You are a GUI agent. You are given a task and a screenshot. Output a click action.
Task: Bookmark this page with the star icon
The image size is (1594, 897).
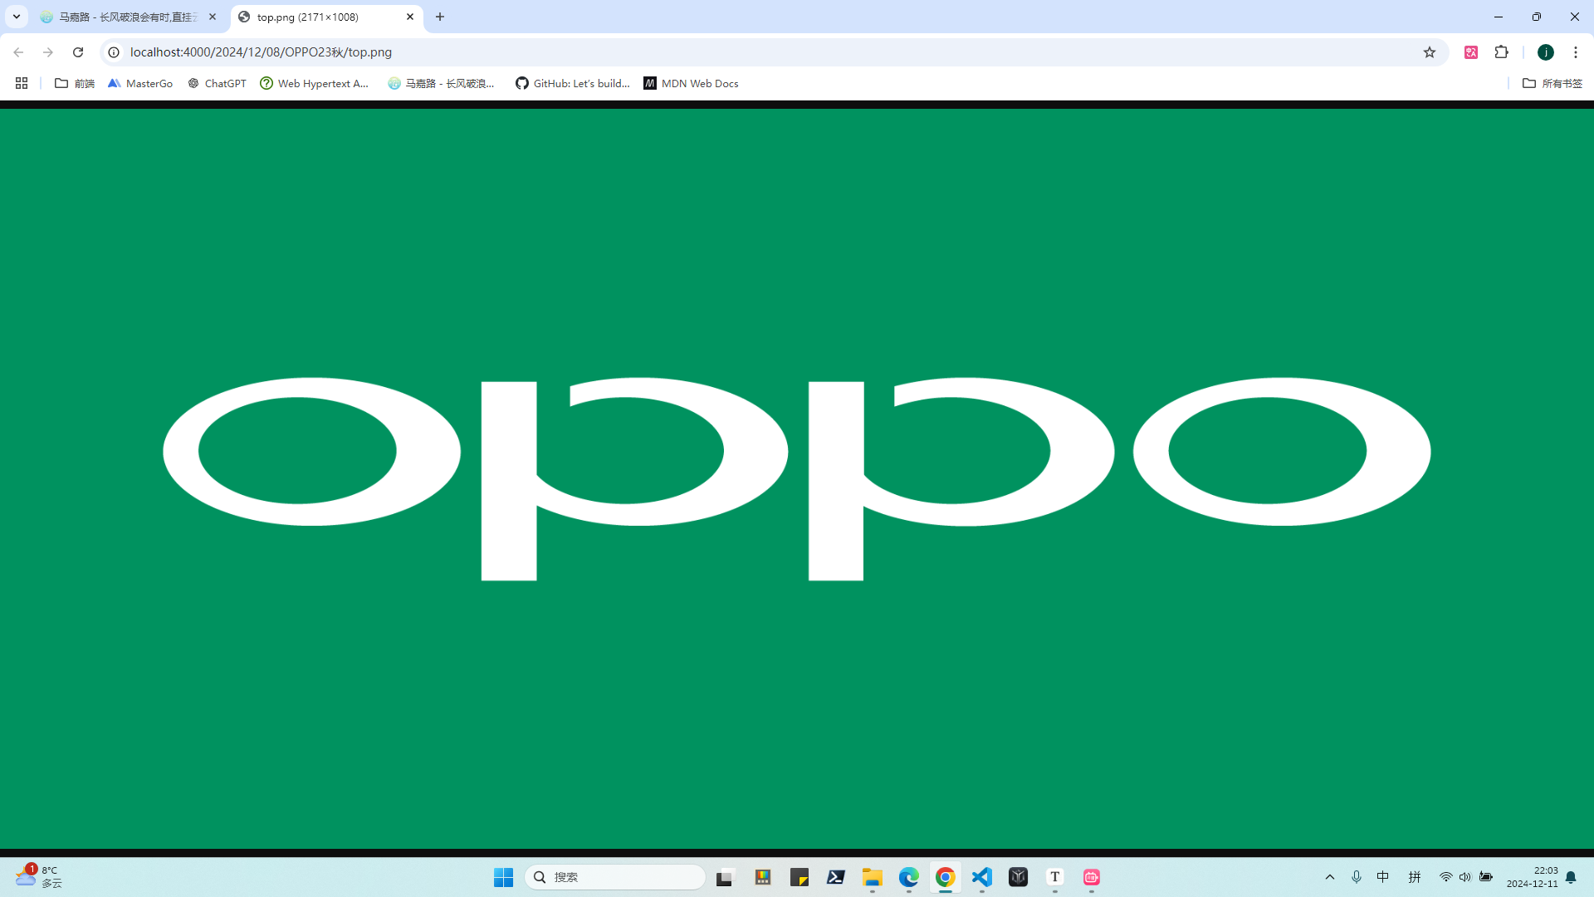(1430, 52)
